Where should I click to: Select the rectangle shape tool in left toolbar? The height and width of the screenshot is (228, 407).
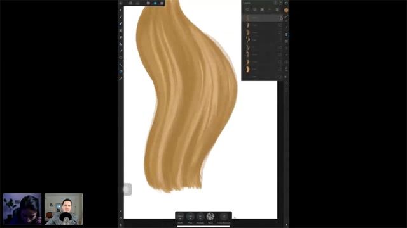coord(121,58)
